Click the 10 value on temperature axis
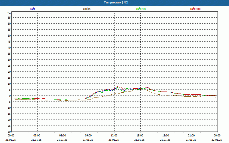229x143 pixels. (9, 84)
